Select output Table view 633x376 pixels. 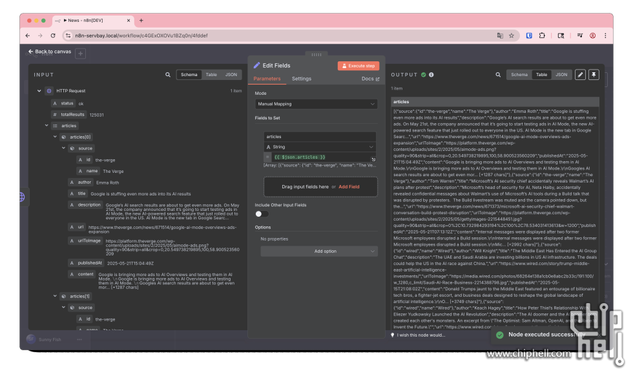click(541, 75)
